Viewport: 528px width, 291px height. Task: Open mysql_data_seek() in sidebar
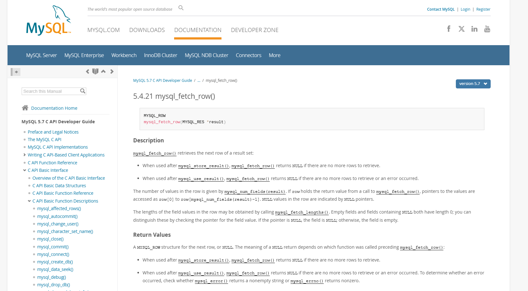(55, 269)
